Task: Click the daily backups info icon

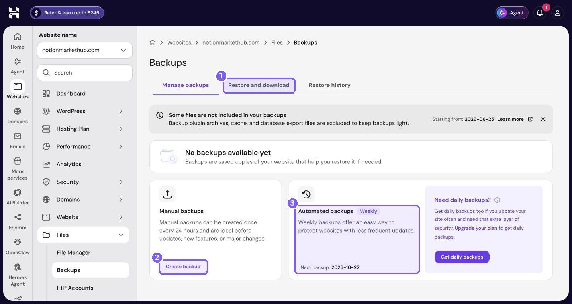Action: [x=497, y=200]
